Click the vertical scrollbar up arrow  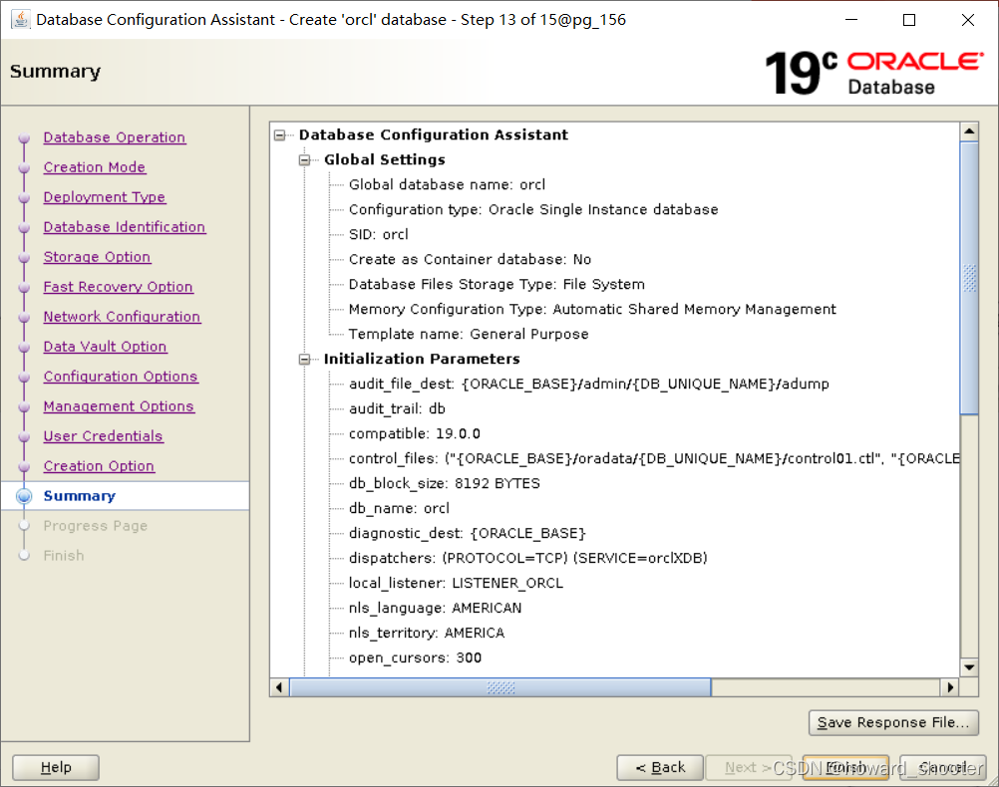point(969,131)
